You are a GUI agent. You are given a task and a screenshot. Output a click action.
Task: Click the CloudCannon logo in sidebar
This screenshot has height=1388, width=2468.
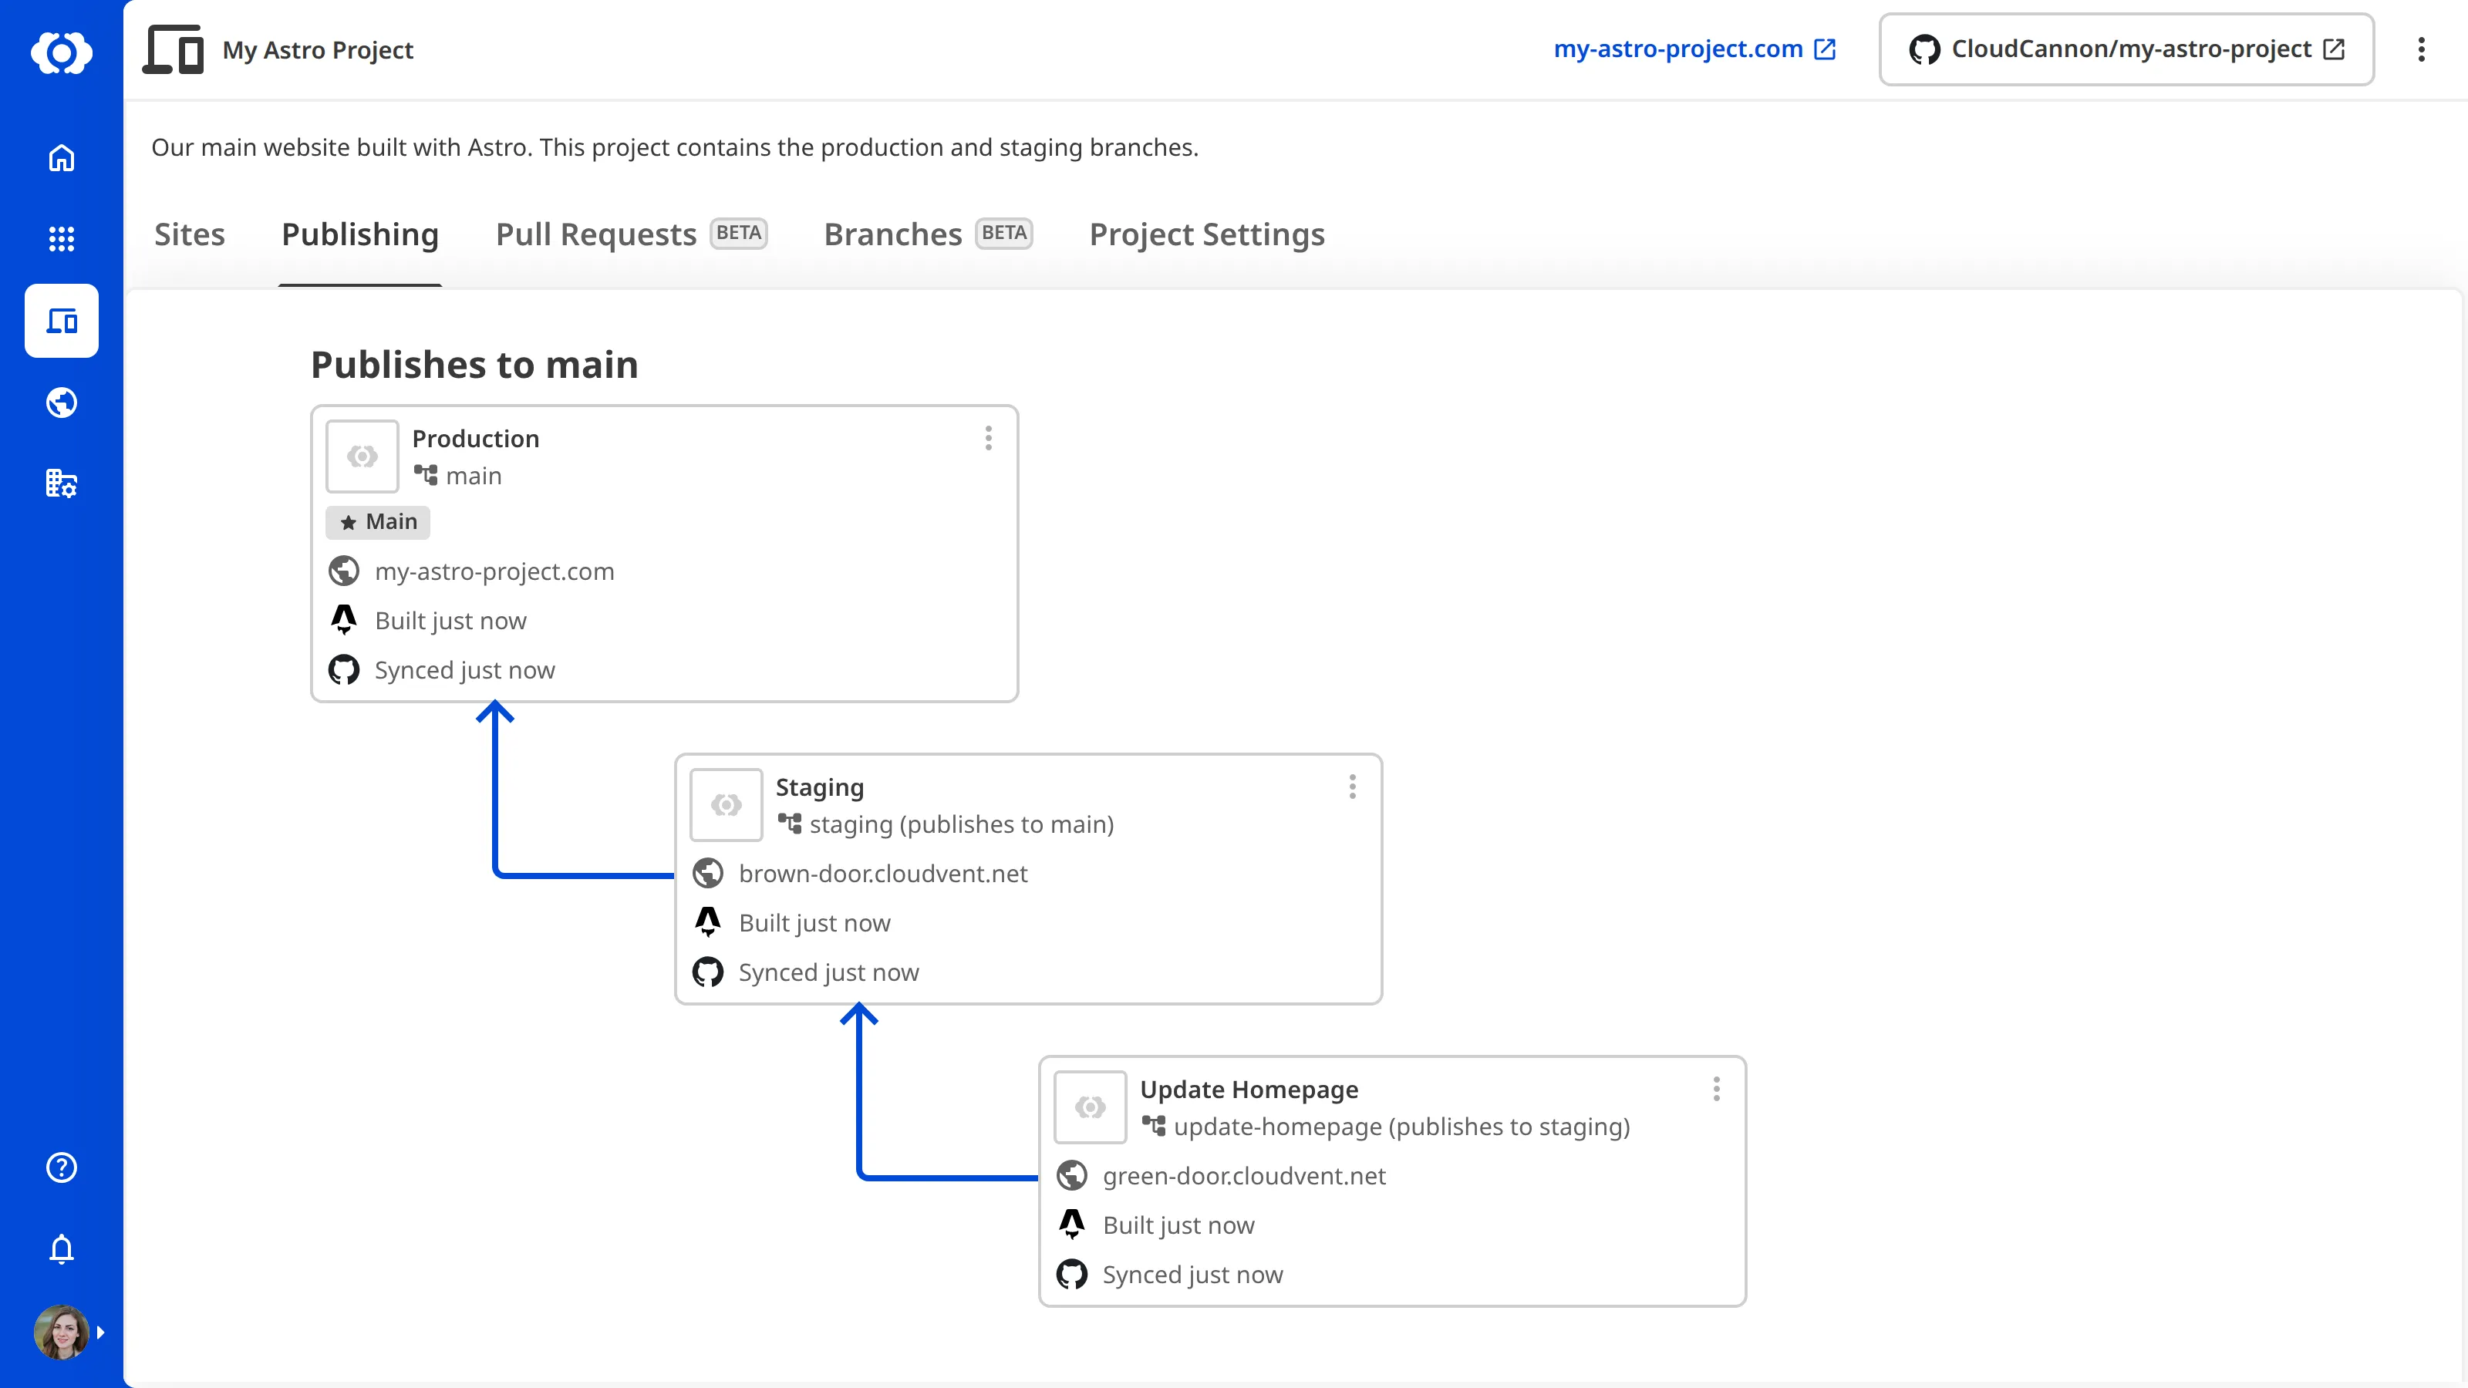point(62,52)
